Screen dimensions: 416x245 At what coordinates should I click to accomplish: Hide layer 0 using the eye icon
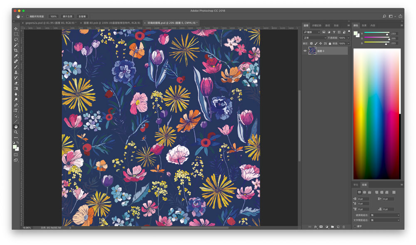click(x=305, y=51)
